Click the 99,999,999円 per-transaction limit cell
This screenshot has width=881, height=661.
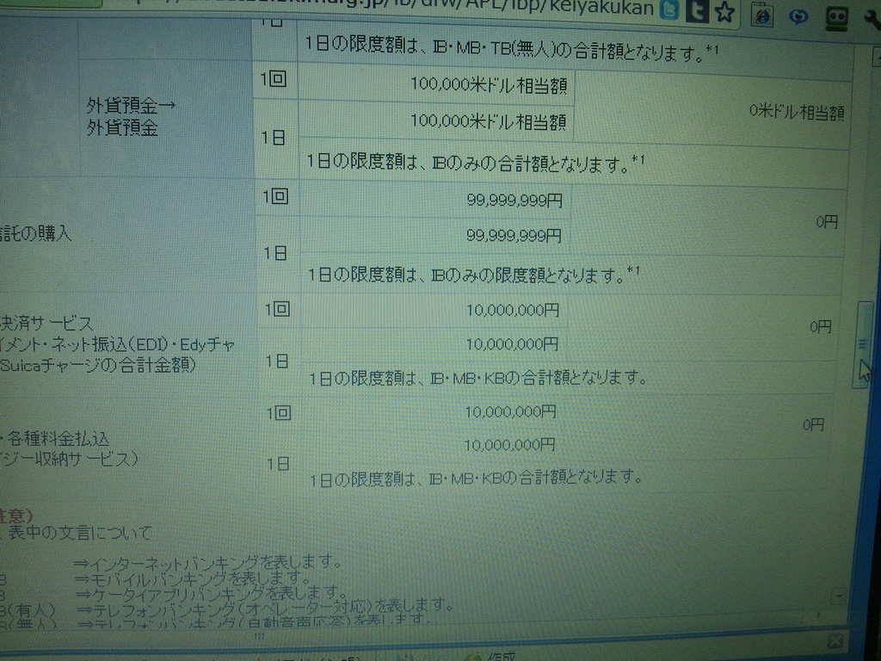pos(514,201)
